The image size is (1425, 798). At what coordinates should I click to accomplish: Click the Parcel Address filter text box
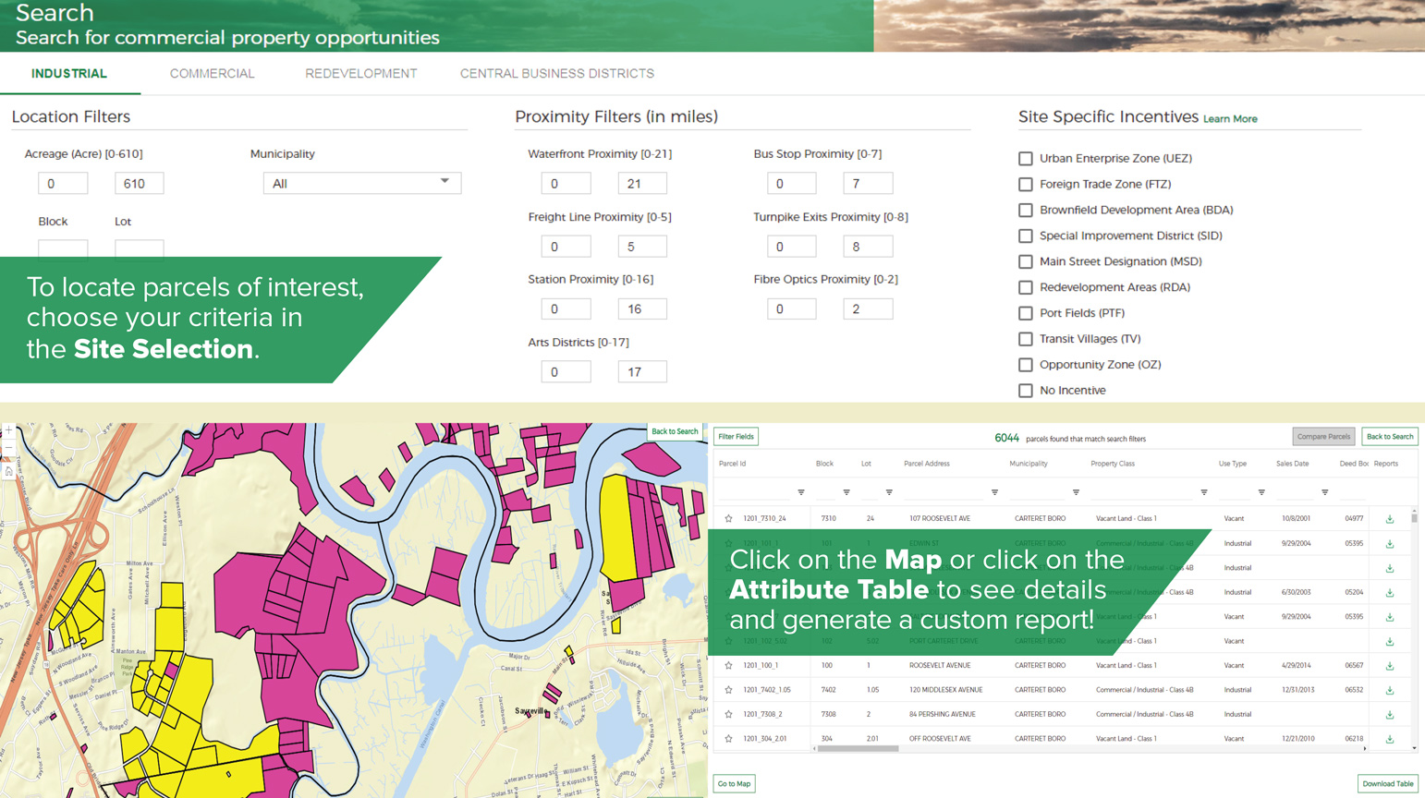tap(944, 492)
